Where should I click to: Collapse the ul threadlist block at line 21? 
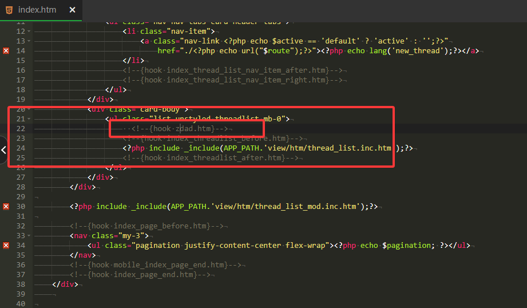[29, 119]
